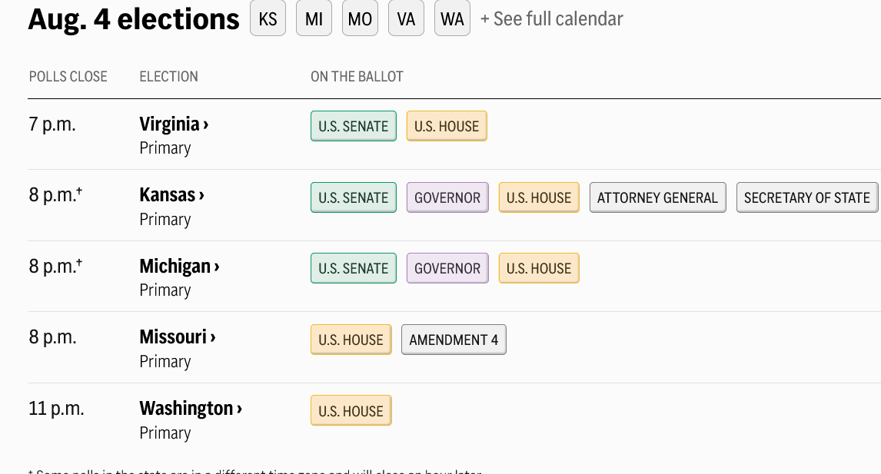Open the See full calendar link
This screenshot has height=474, width=881.
pyautogui.click(x=552, y=19)
